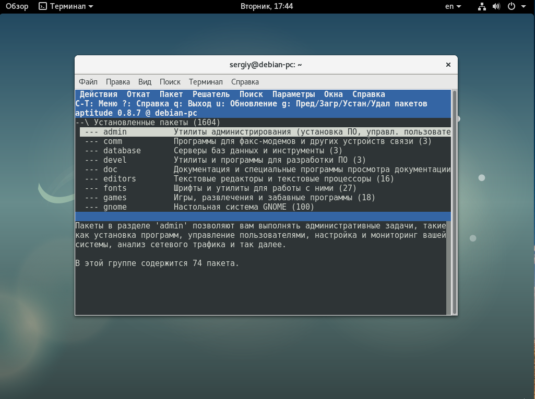
Task: Open the Файл menu
Action: 88,82
